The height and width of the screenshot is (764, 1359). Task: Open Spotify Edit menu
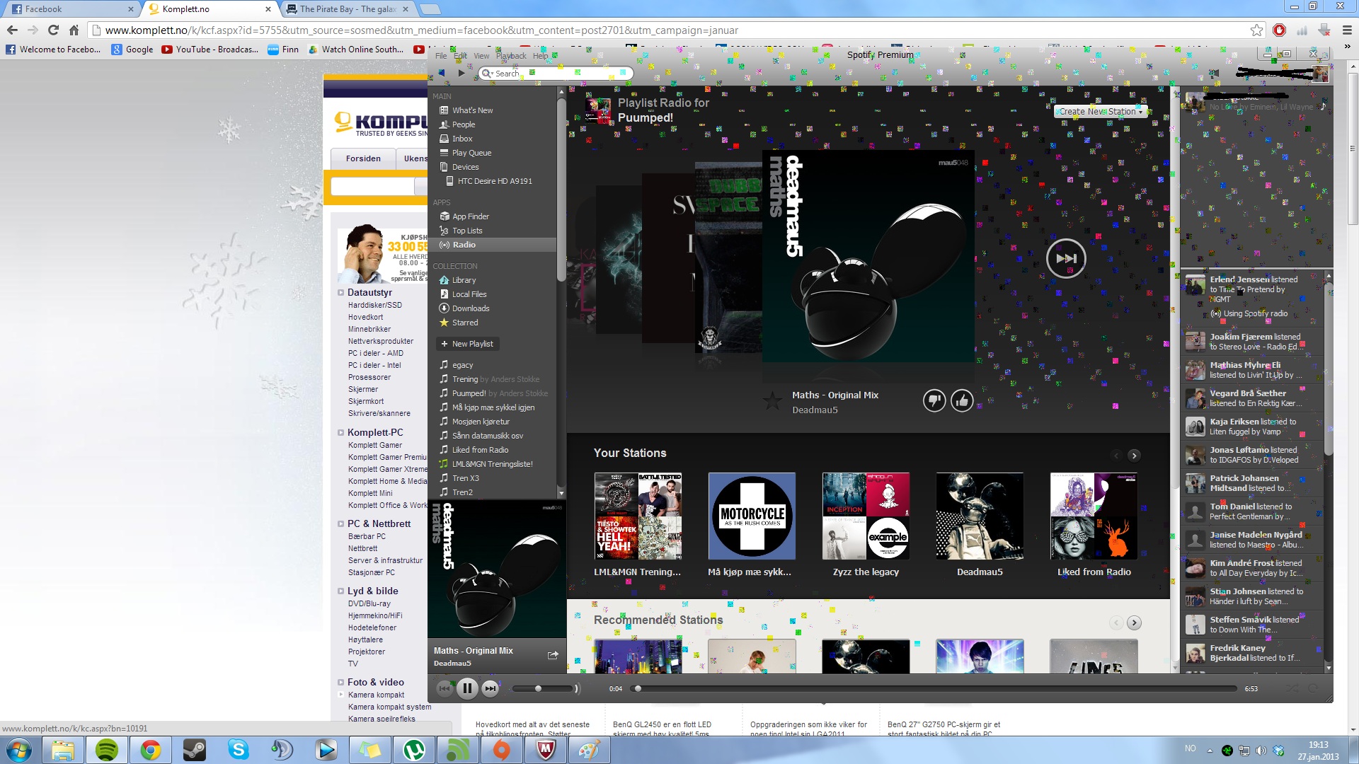pyautogui.click(x=461, y=56)
